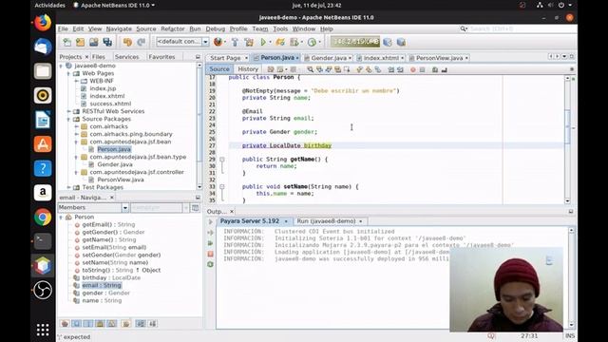Collapse the javaee8-demo project node
The height and width of the screenshot is (342, 608).
tap(61, 66)
